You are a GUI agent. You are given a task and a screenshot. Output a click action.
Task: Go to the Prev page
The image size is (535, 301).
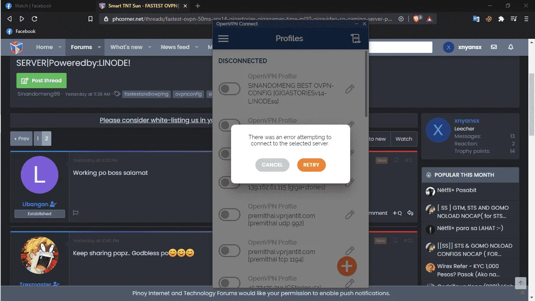point(22,139)
